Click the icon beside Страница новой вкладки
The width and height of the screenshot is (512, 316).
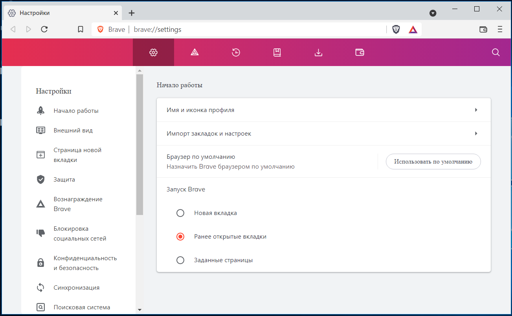pyautogui.click(x=40, y=155)
